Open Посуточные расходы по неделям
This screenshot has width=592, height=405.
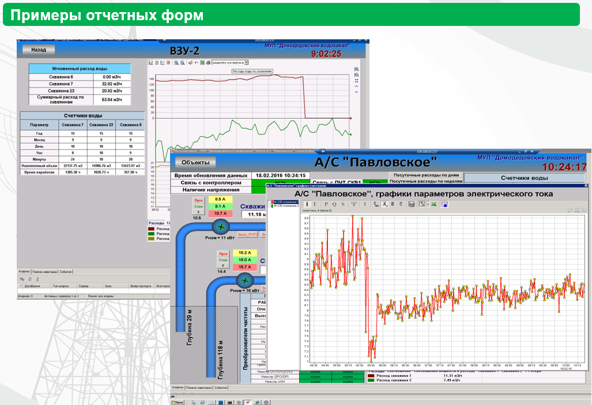click(x=426, y=181)
